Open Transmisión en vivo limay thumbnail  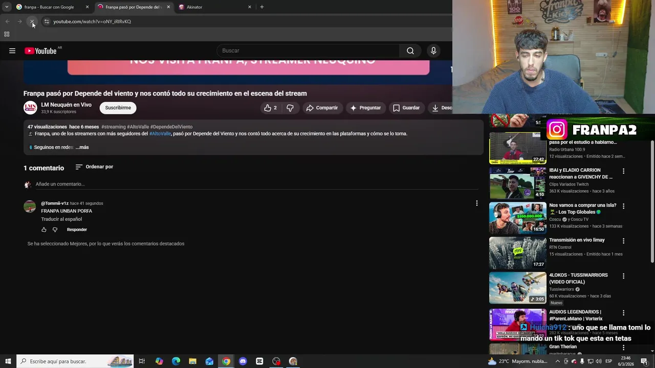coord(517,253)
